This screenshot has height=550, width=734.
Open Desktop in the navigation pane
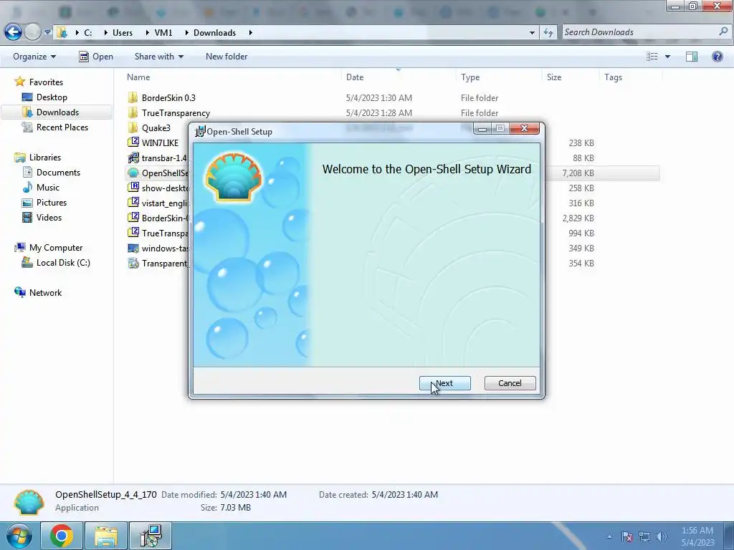[52, 97]
